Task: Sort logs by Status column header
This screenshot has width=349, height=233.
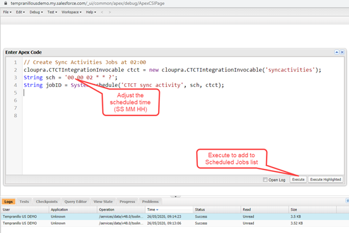Action: point(217,210)
